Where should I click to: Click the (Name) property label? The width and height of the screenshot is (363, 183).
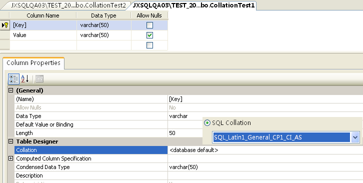point(25,99)
